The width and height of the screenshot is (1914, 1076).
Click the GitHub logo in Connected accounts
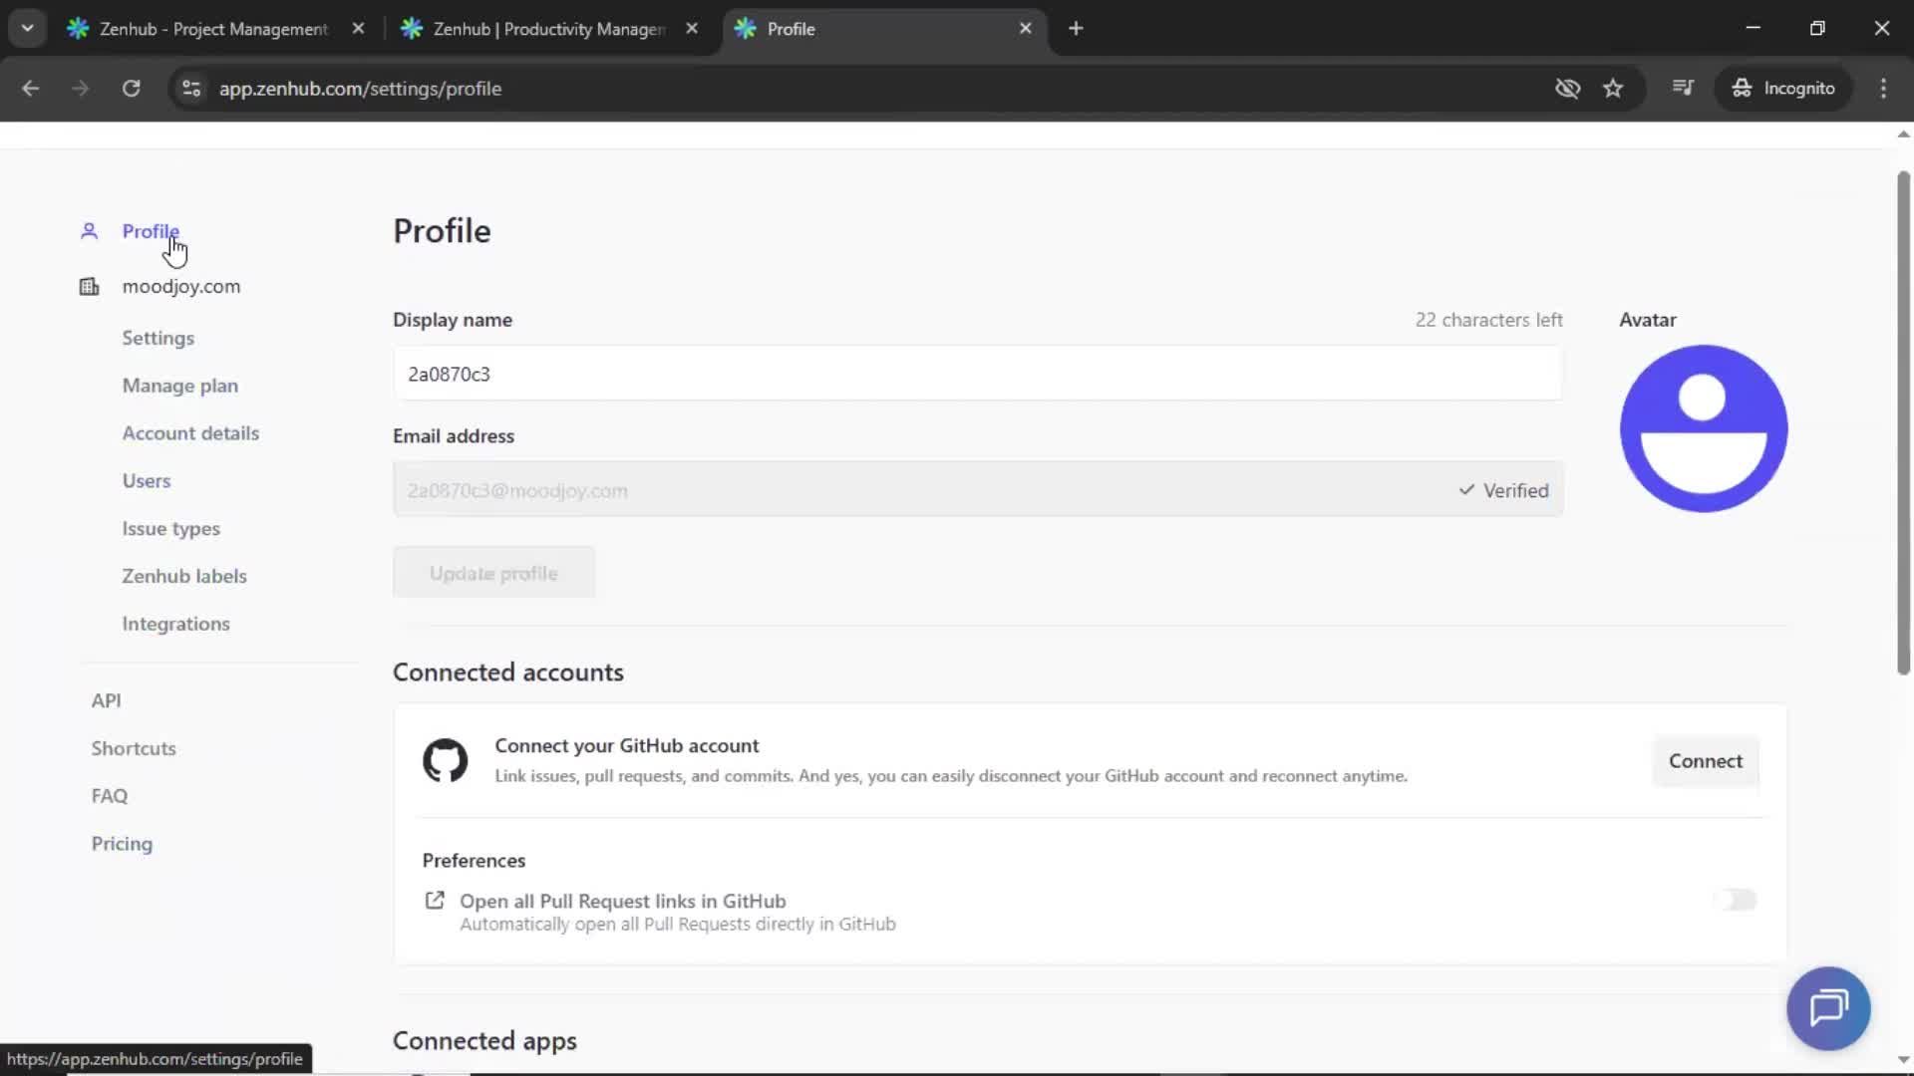click(445, 760)
